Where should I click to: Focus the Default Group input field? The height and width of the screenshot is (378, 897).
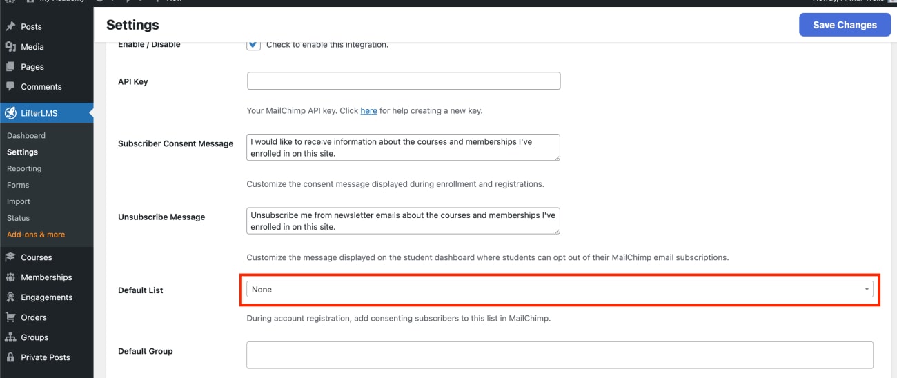coord(560,355)
